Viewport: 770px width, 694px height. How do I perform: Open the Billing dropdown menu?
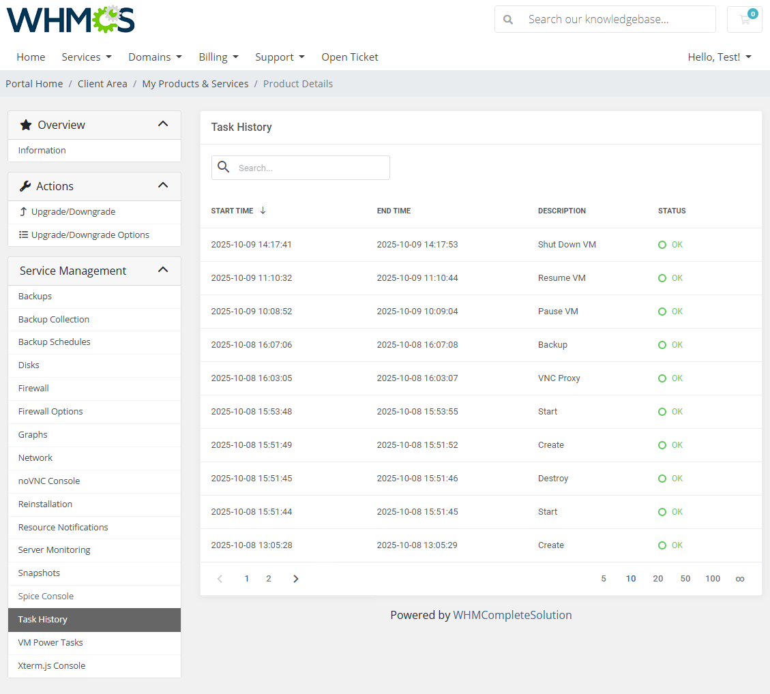218,57
